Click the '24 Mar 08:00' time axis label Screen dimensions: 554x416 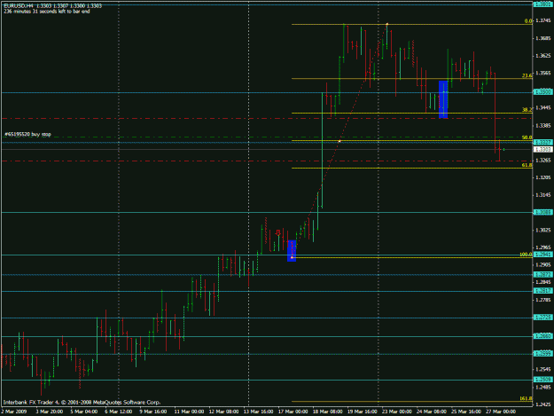tap(432, 412)
